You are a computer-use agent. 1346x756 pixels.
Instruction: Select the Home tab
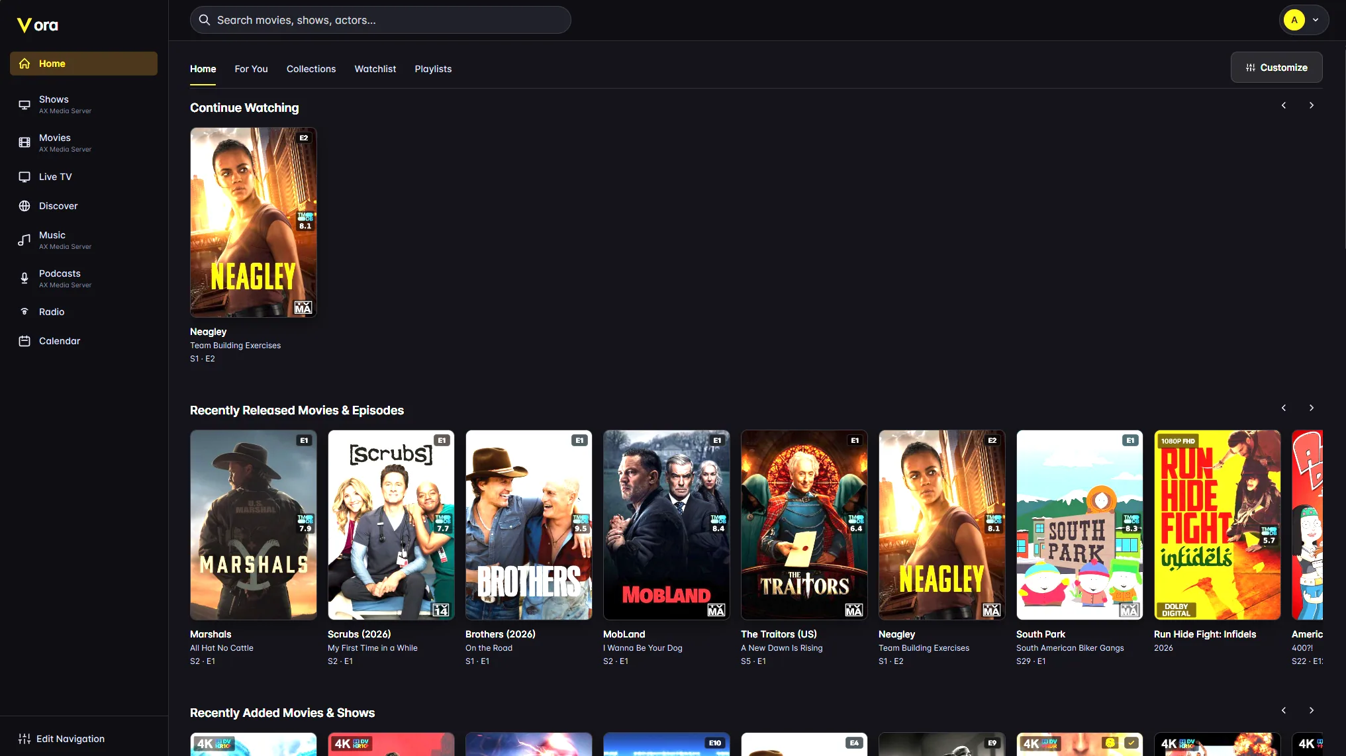click(203, 69)
